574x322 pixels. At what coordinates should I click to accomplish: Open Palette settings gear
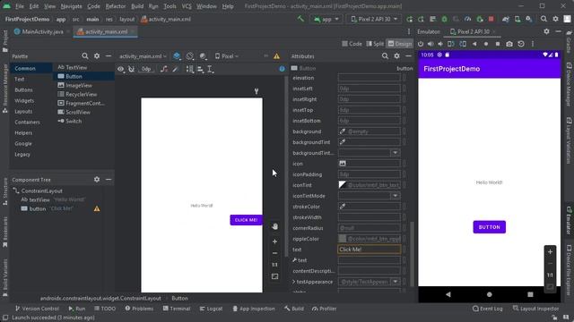[97, 55]
